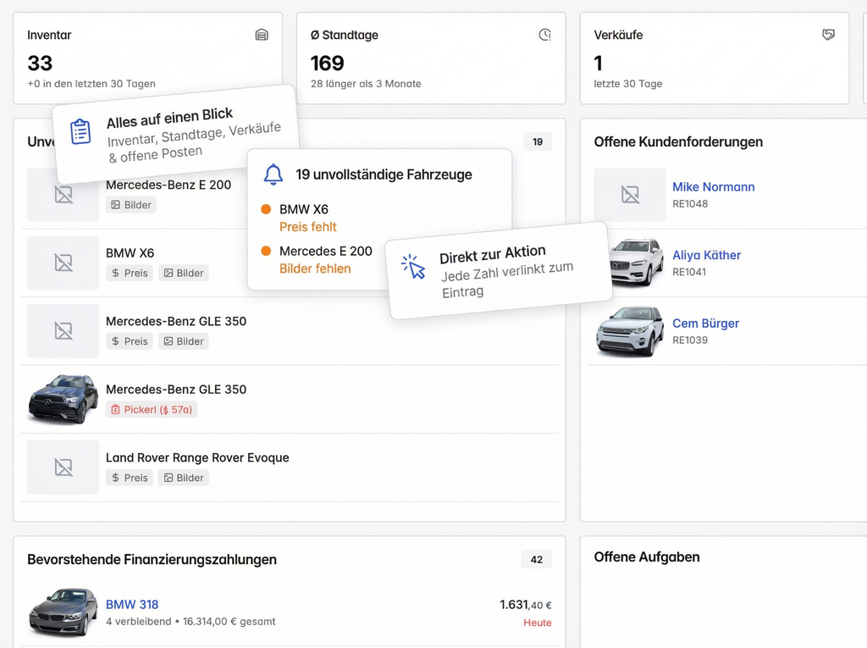Click missing-photo icon next to Mike Normann
Viewport: 867px width, 648px height.
[x=630, y=195]
